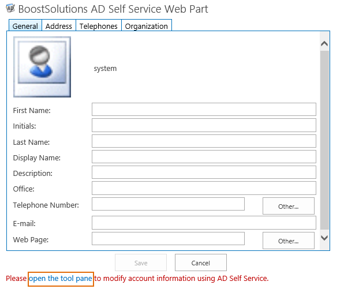Cancel the profile changes

[201, 262]
